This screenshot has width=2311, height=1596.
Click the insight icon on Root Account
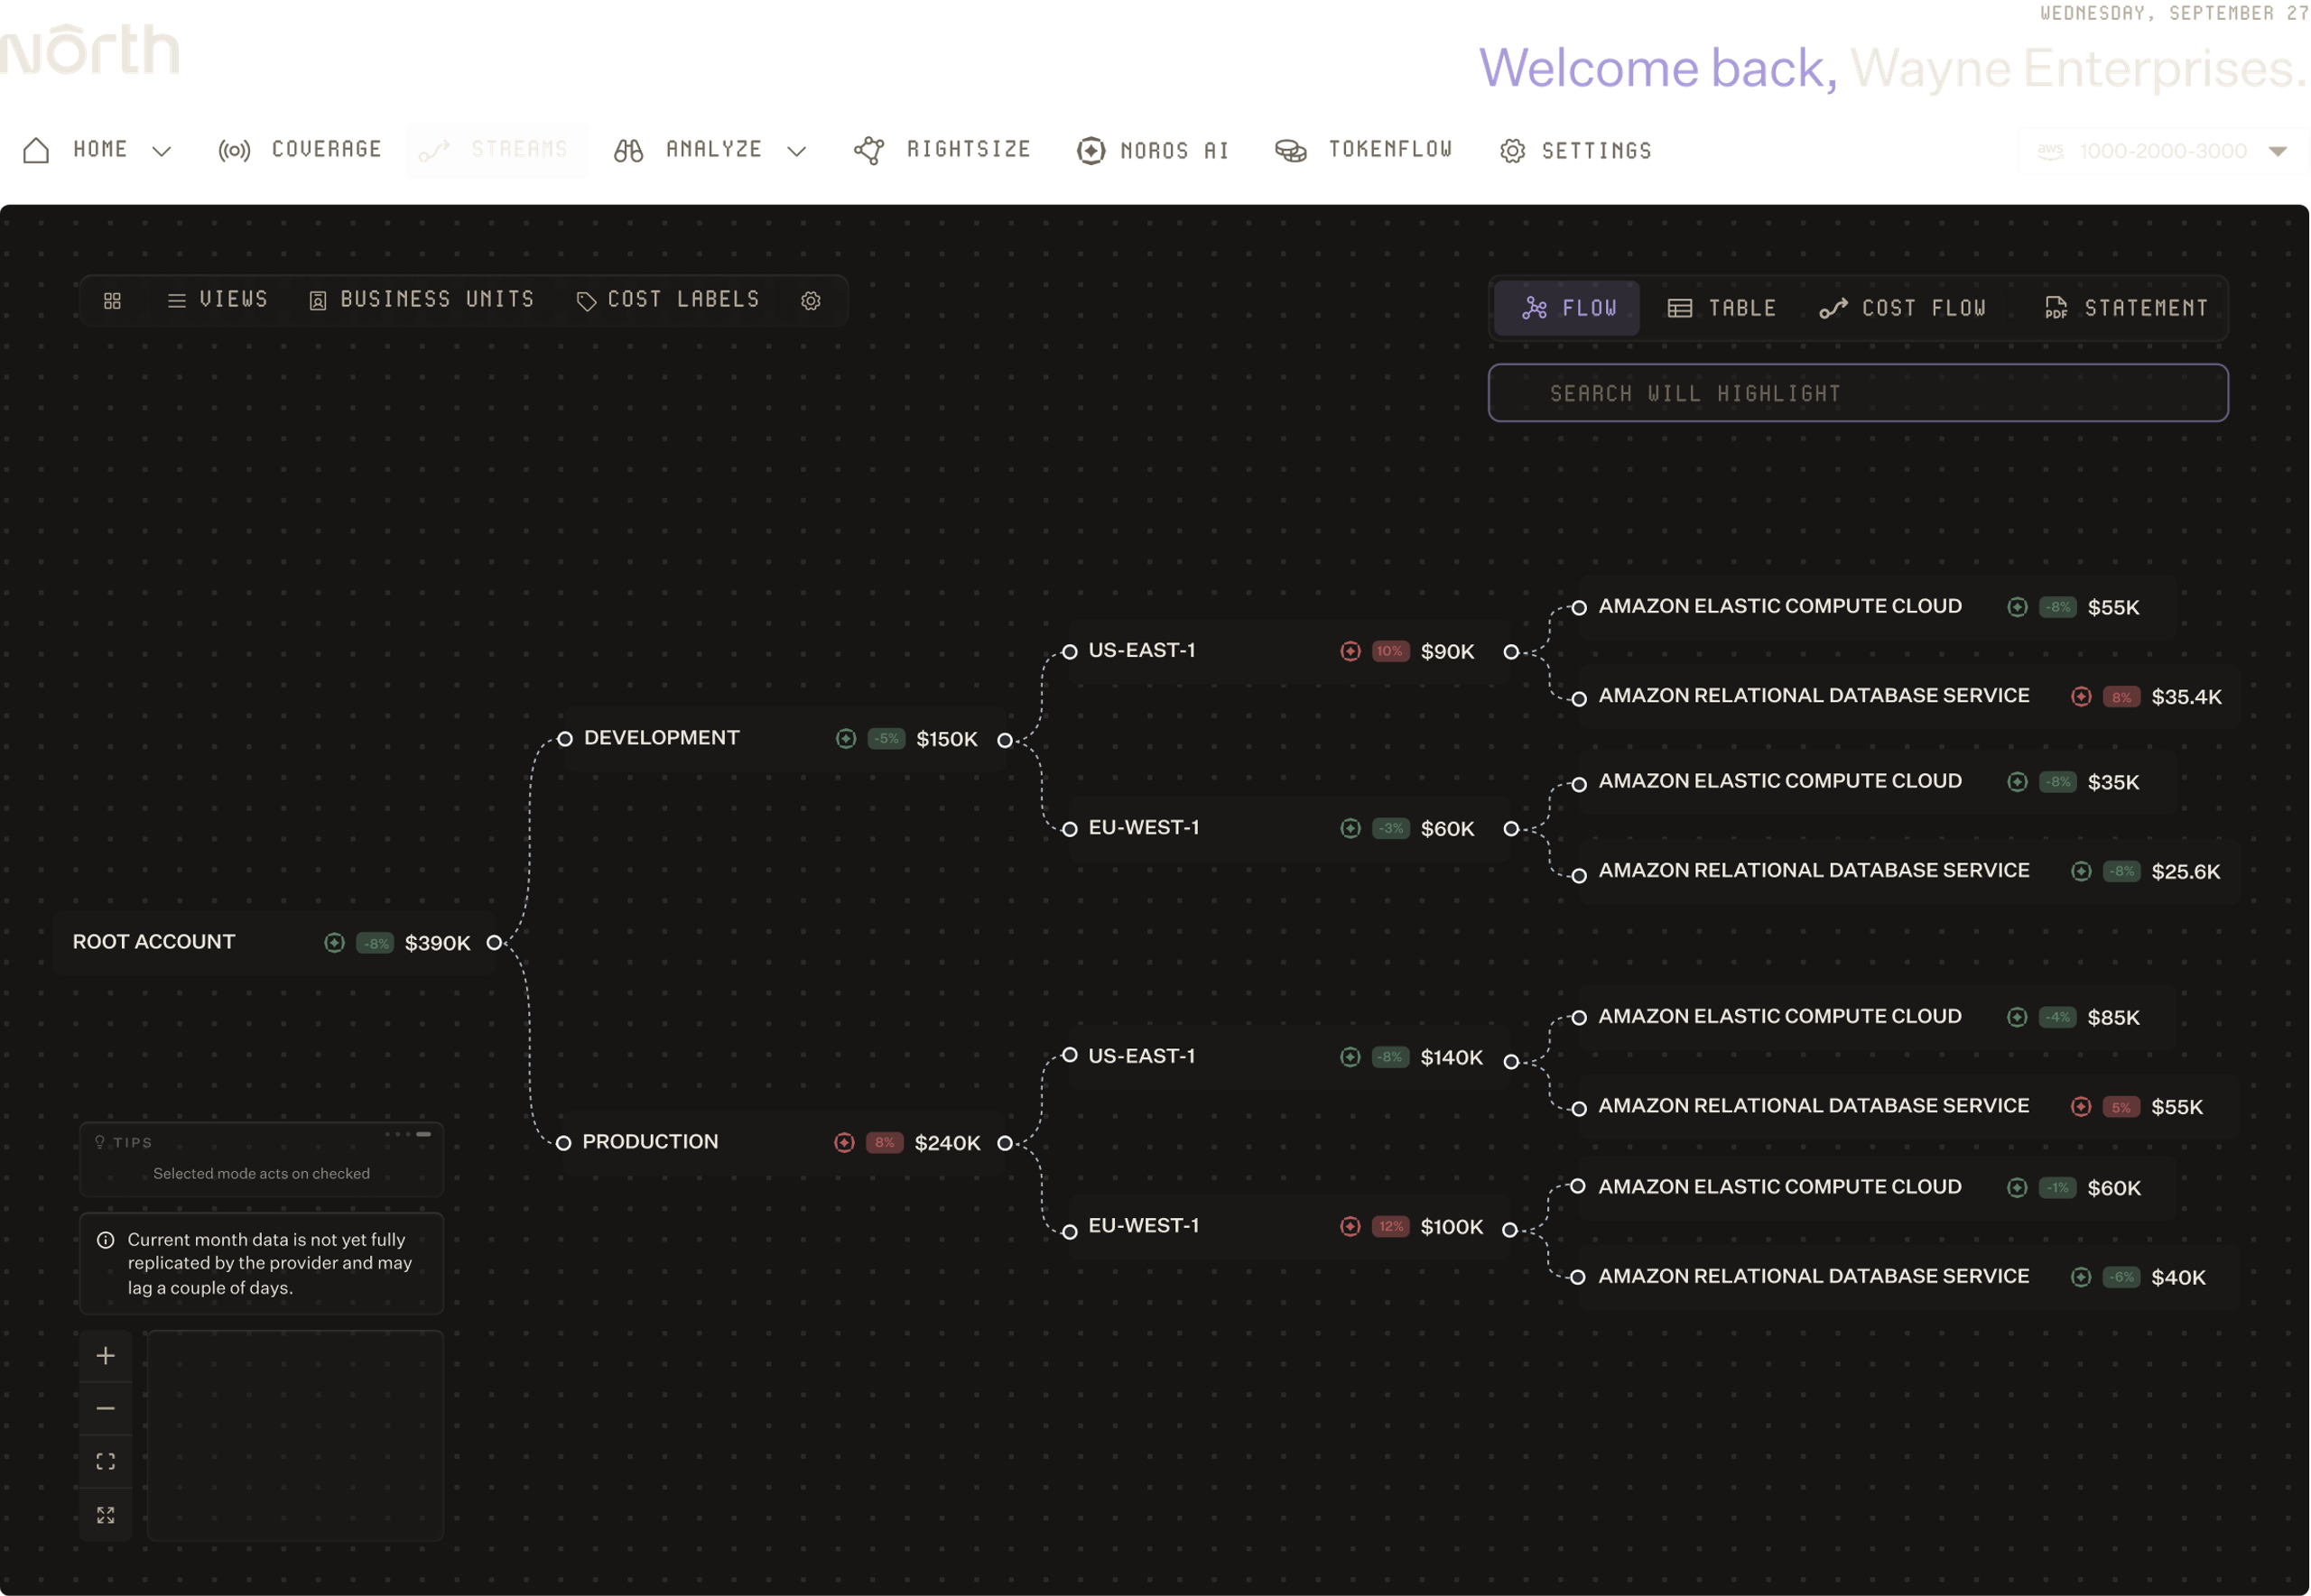pyautogui.click(x=334, y=943)
